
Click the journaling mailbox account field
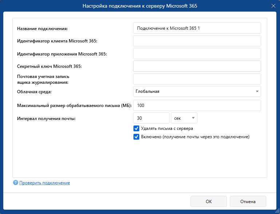197,79
